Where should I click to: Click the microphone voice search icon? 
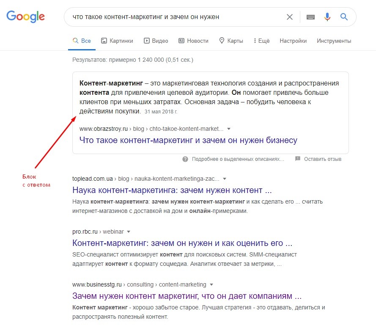tap(327, 17)
